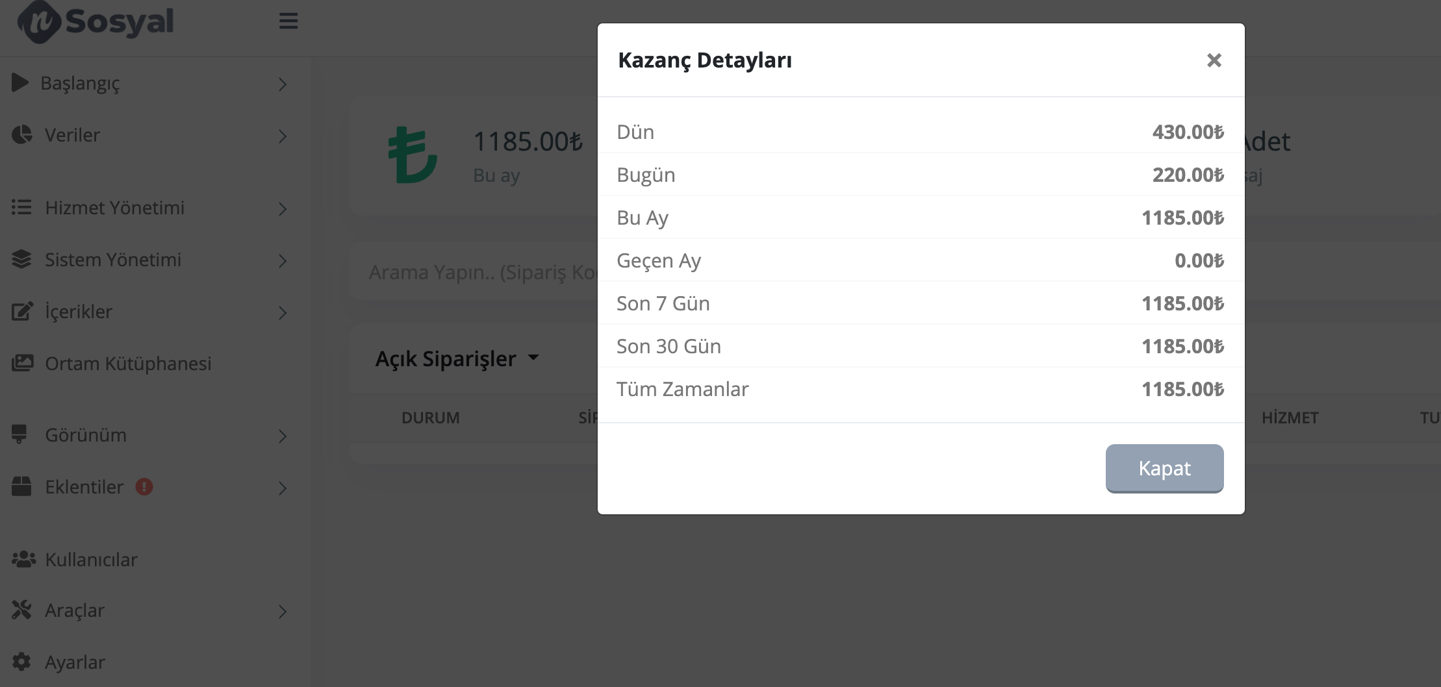Image resolution: width=1441 pixels, height=687 pixels.
Task: Expand the Görünüm submenu chevron
Action: (283, 436)
